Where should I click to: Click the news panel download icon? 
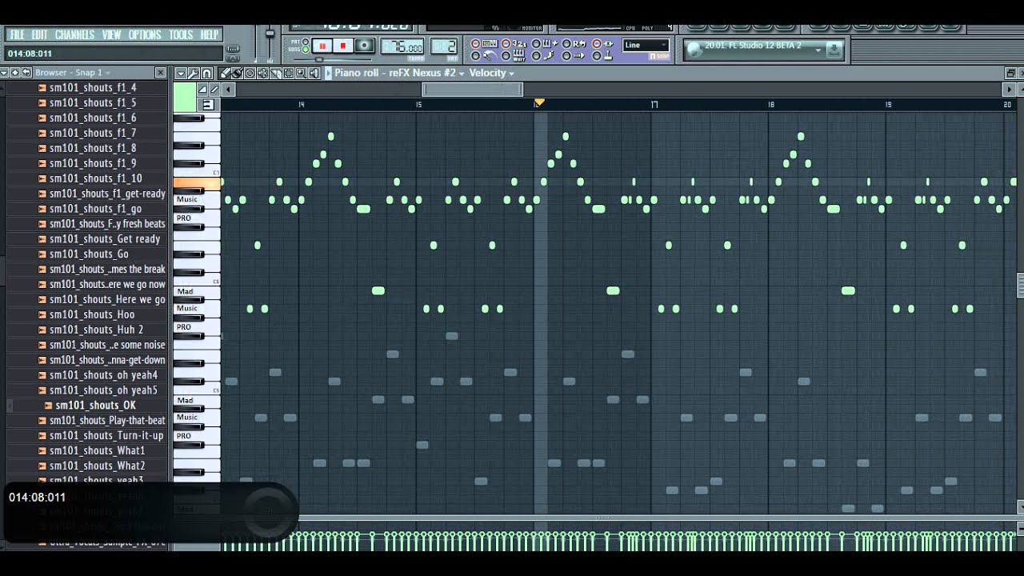pos(834,50)
